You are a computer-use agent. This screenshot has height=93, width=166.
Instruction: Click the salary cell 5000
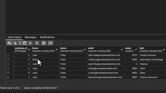[131, 60]
